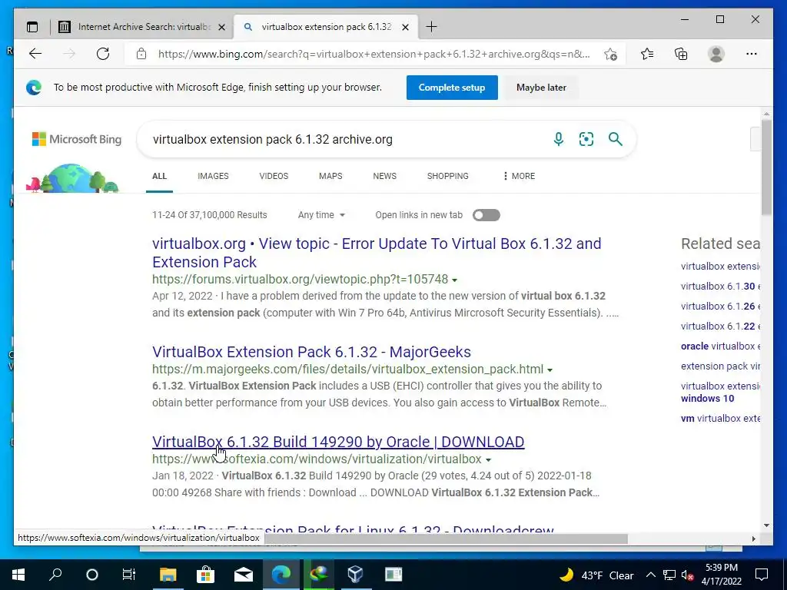This screenshot has width=787, height=590.
Task: Expand forums.virtualbox.org URL dropdown arrow
Action: coord(455,280)
